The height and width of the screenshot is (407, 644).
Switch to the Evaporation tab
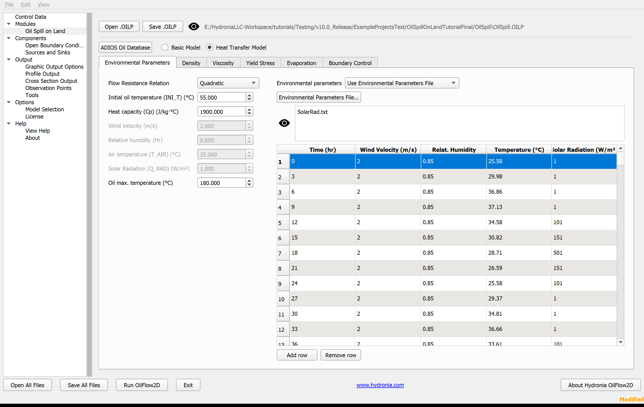point(301,63)
